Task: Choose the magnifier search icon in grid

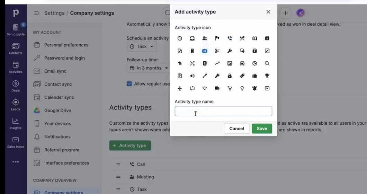Action: coord(267,63)
